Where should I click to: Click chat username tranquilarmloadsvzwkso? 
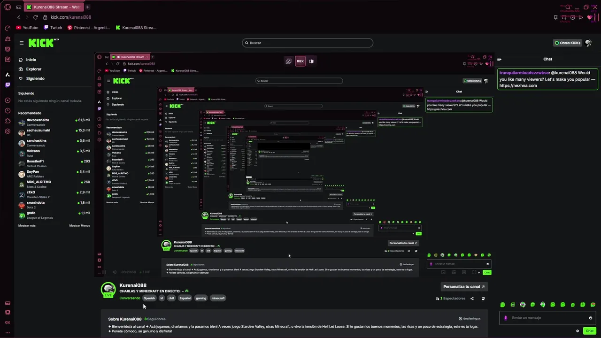[524, 73]
